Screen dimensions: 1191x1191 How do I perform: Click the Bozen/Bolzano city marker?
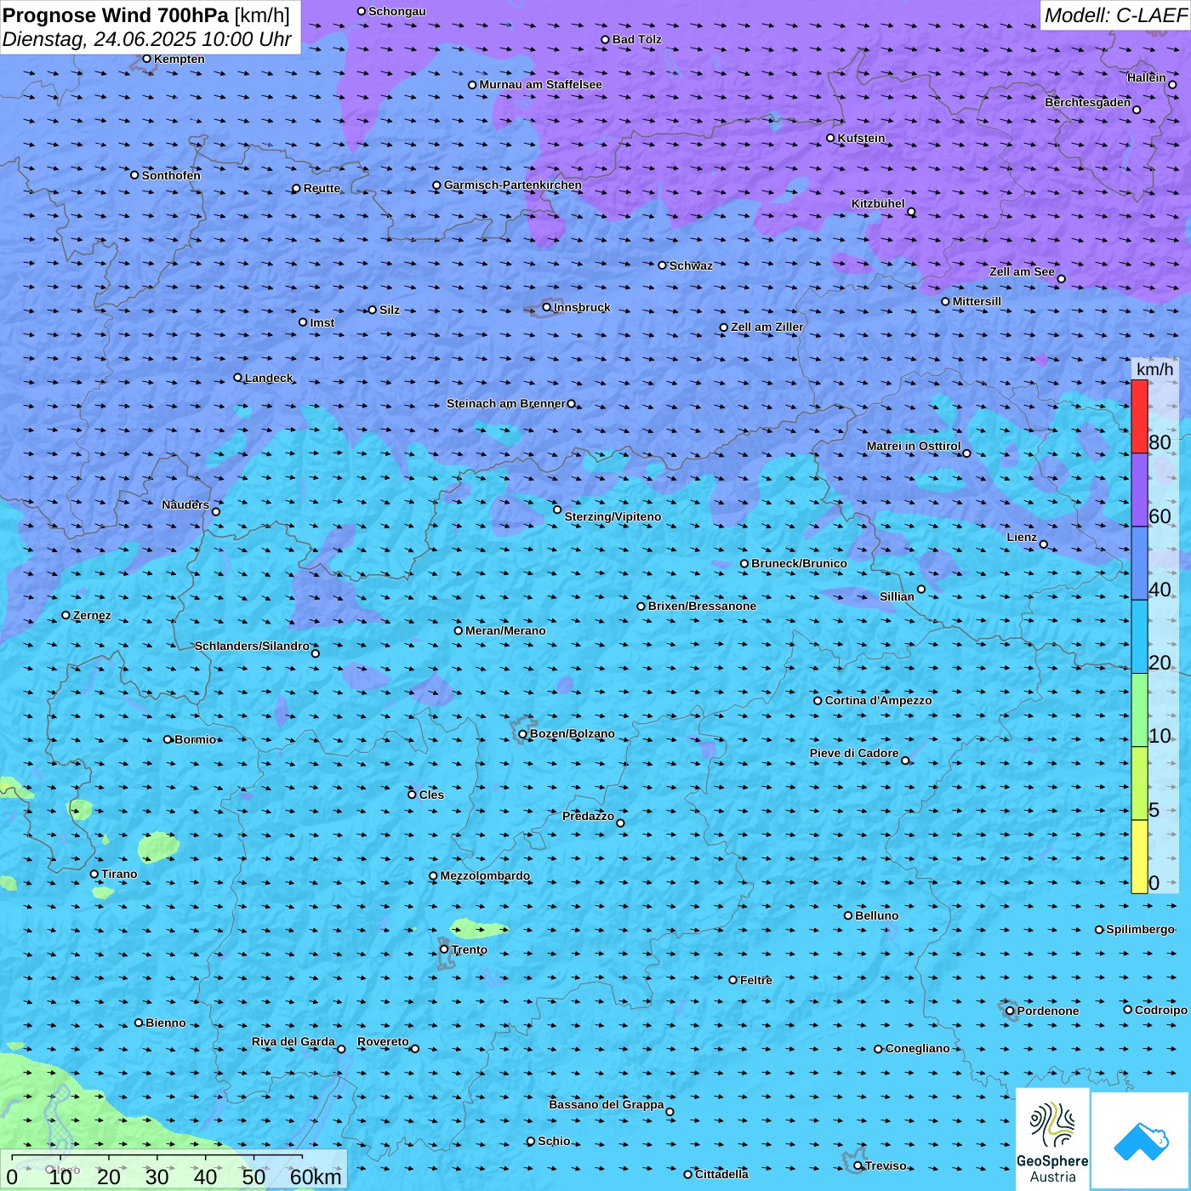coord(523,733)
